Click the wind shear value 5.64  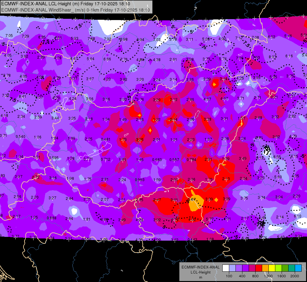coord(90,59)
